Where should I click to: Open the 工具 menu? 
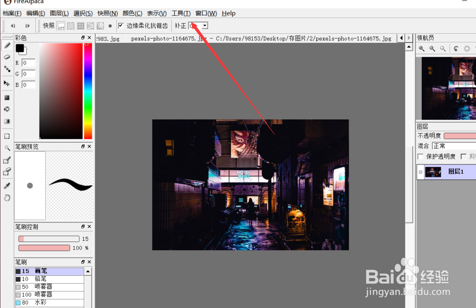tap(181, 13)
